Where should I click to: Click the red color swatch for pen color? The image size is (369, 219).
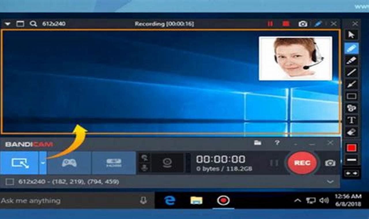351,148
